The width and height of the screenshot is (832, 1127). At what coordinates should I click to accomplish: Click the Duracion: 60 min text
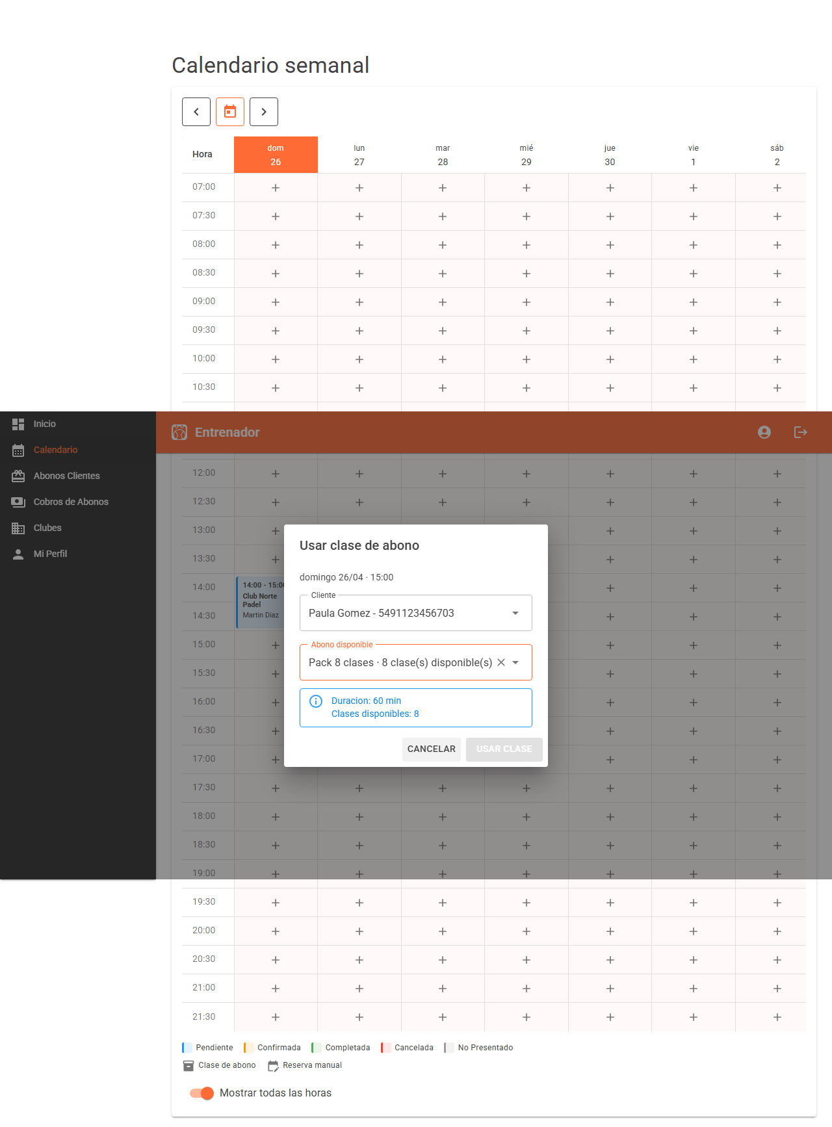[x=366, y=701]
